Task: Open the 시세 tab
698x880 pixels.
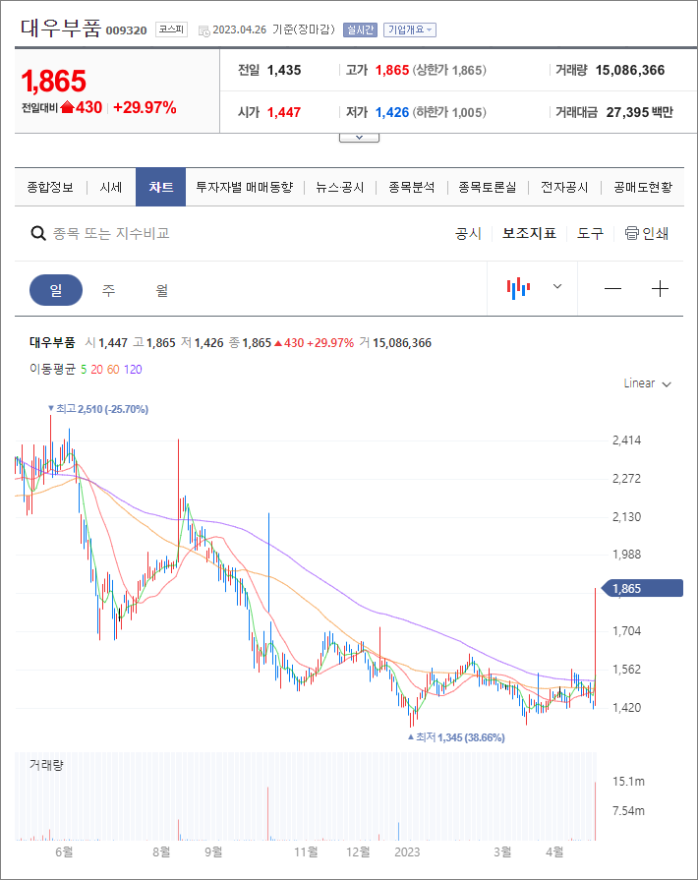Action: click(110, 188)
